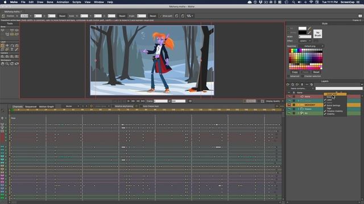The height and width of the screenshot is (204, 364).
Task: Select the Eyedropper tool in Layer tools
Action: tap(16, 49)
